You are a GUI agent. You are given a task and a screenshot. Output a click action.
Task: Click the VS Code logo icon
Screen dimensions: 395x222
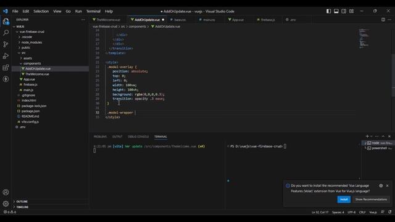(x=6, y=11)
